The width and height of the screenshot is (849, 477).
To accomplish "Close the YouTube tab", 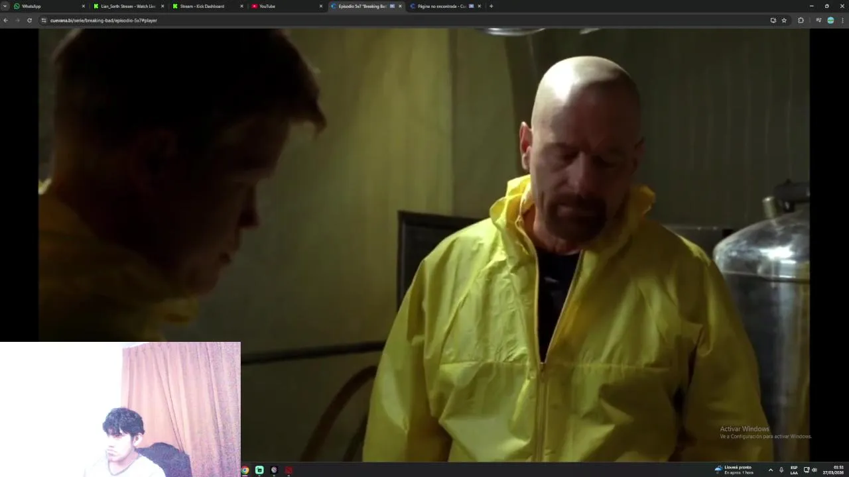I will pyautogui.click(x=321, y=6).
